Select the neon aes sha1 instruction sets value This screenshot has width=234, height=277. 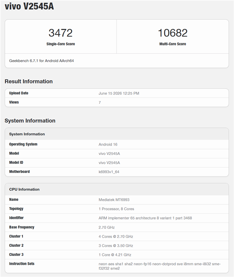click(160, 266)
